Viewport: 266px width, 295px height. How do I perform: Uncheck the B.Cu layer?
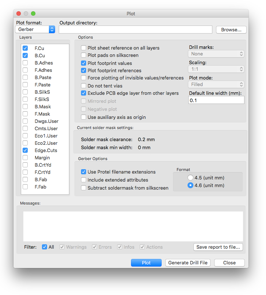25,55
